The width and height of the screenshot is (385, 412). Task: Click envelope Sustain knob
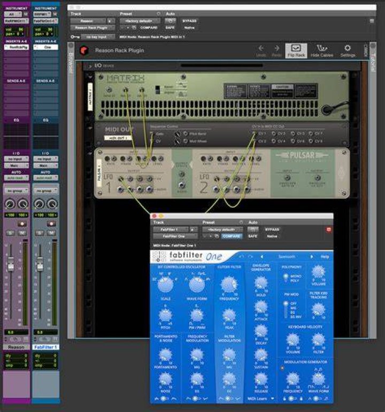pos(261,355)
